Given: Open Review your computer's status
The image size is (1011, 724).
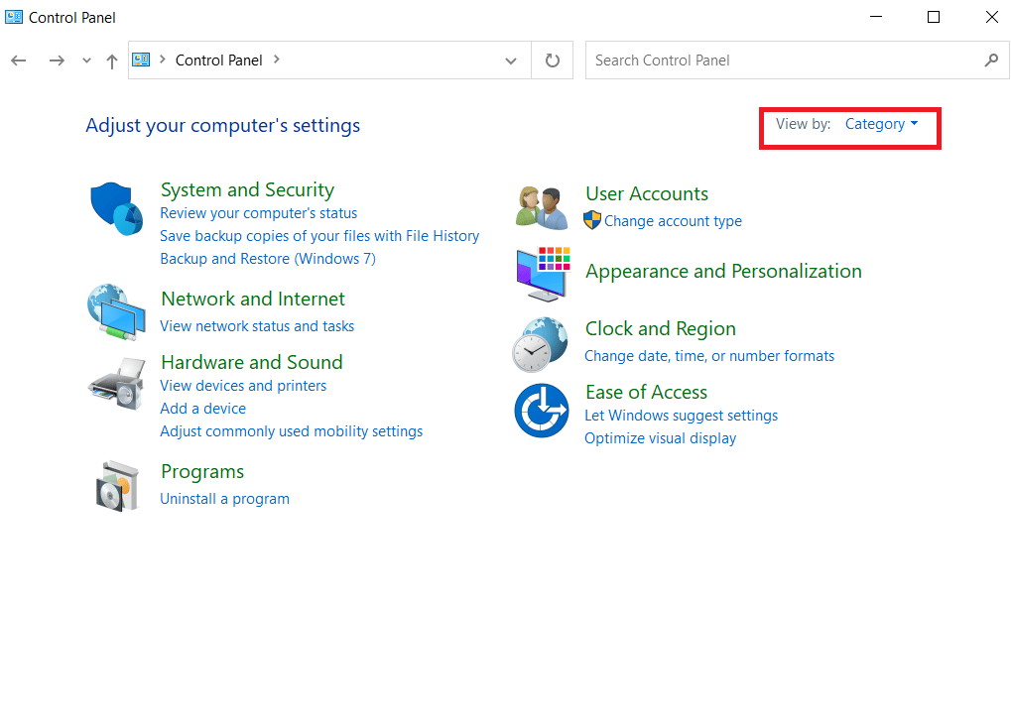Looking at the screenshot, I should pos(259,213).
